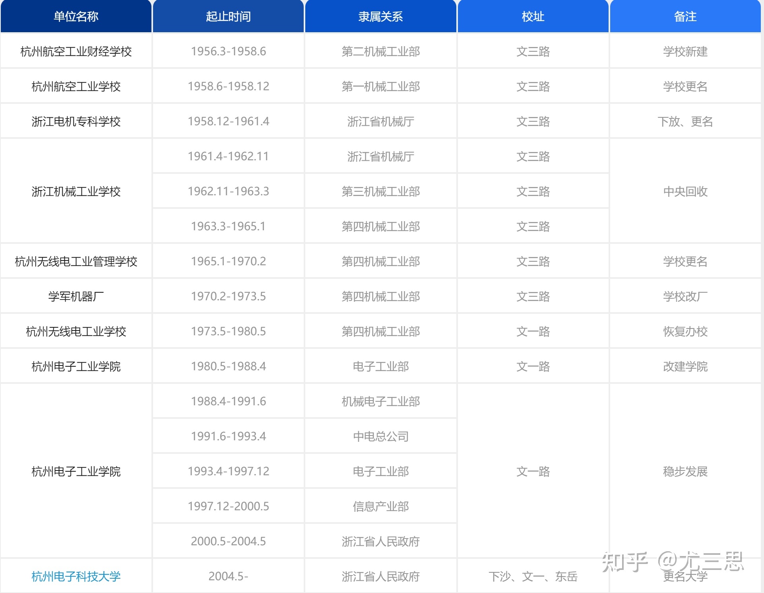Select the 2004.5- date cell

pyautogui.click(x=228, y=576)
